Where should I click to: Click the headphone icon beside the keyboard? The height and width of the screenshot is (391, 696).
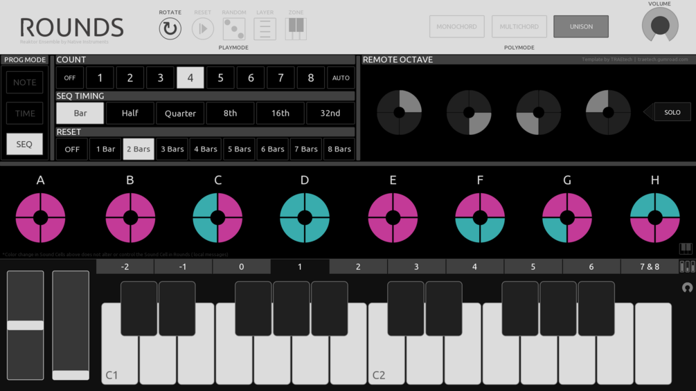(x=687, y=288)
